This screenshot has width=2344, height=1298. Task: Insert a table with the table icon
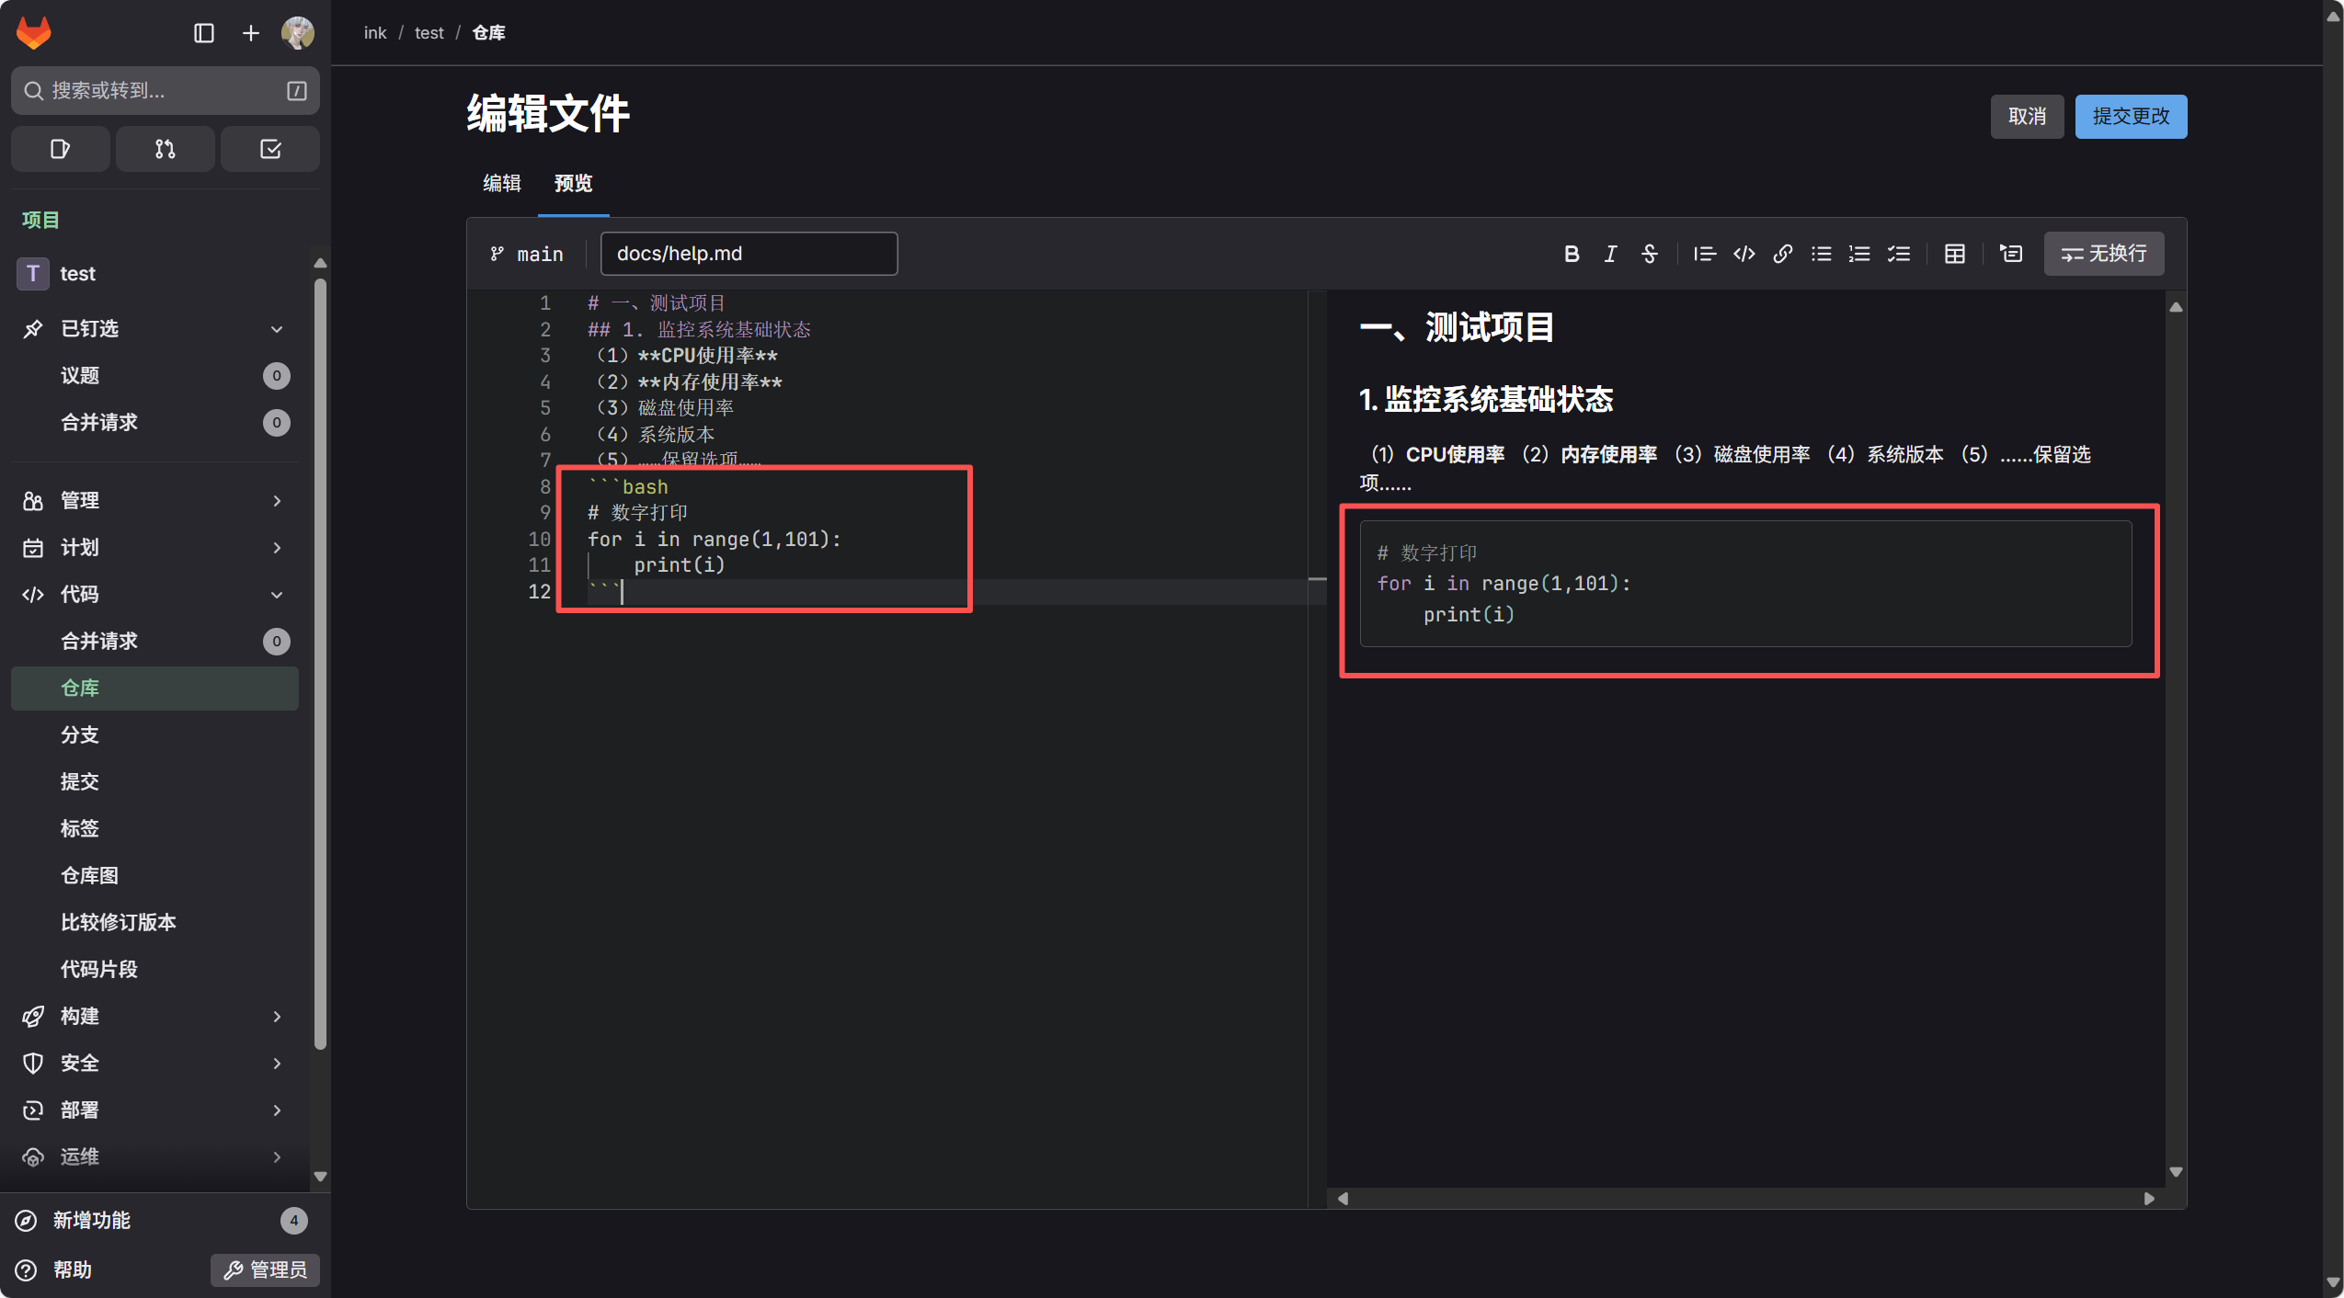point(1954,254)
